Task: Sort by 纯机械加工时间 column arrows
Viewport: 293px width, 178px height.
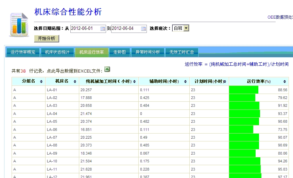Action: pyautogui.click(x=134, y=81)
